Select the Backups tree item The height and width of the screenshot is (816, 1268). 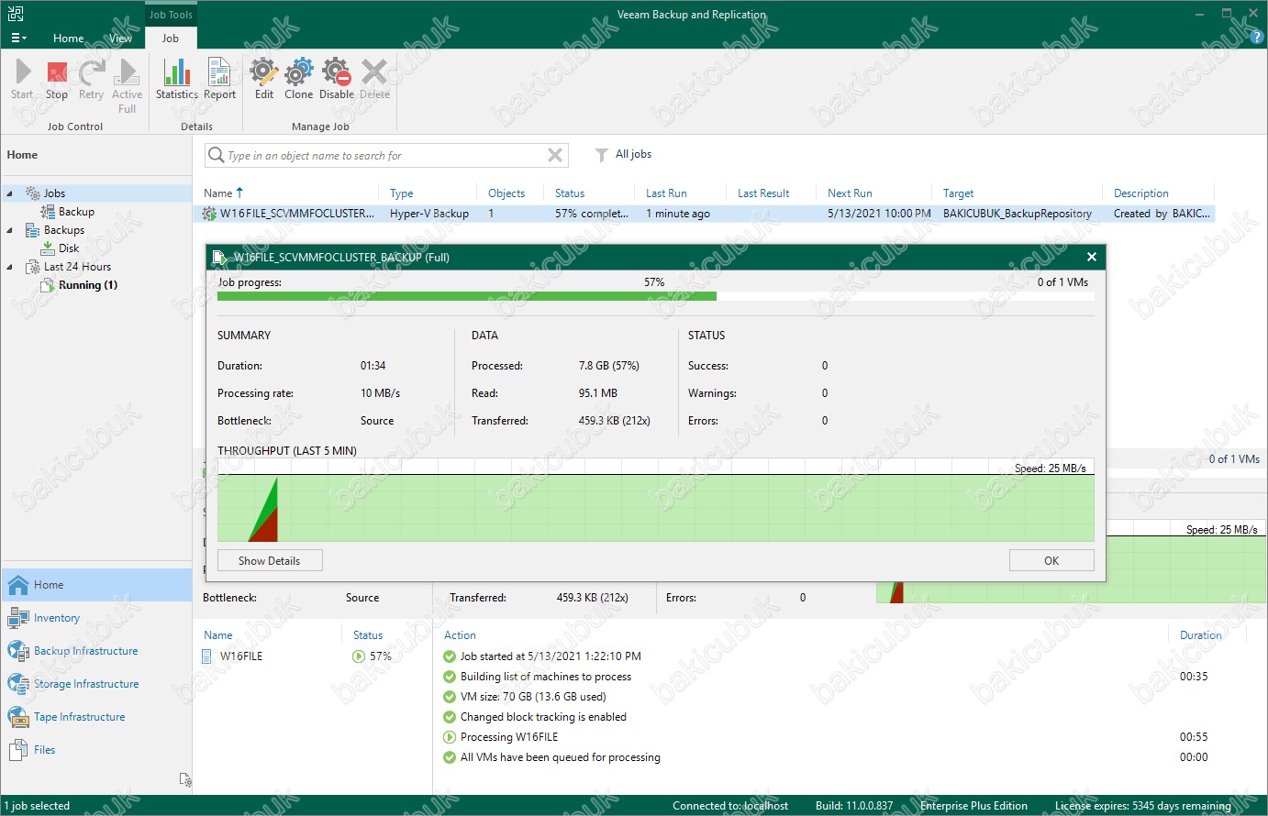pos(63,230)
